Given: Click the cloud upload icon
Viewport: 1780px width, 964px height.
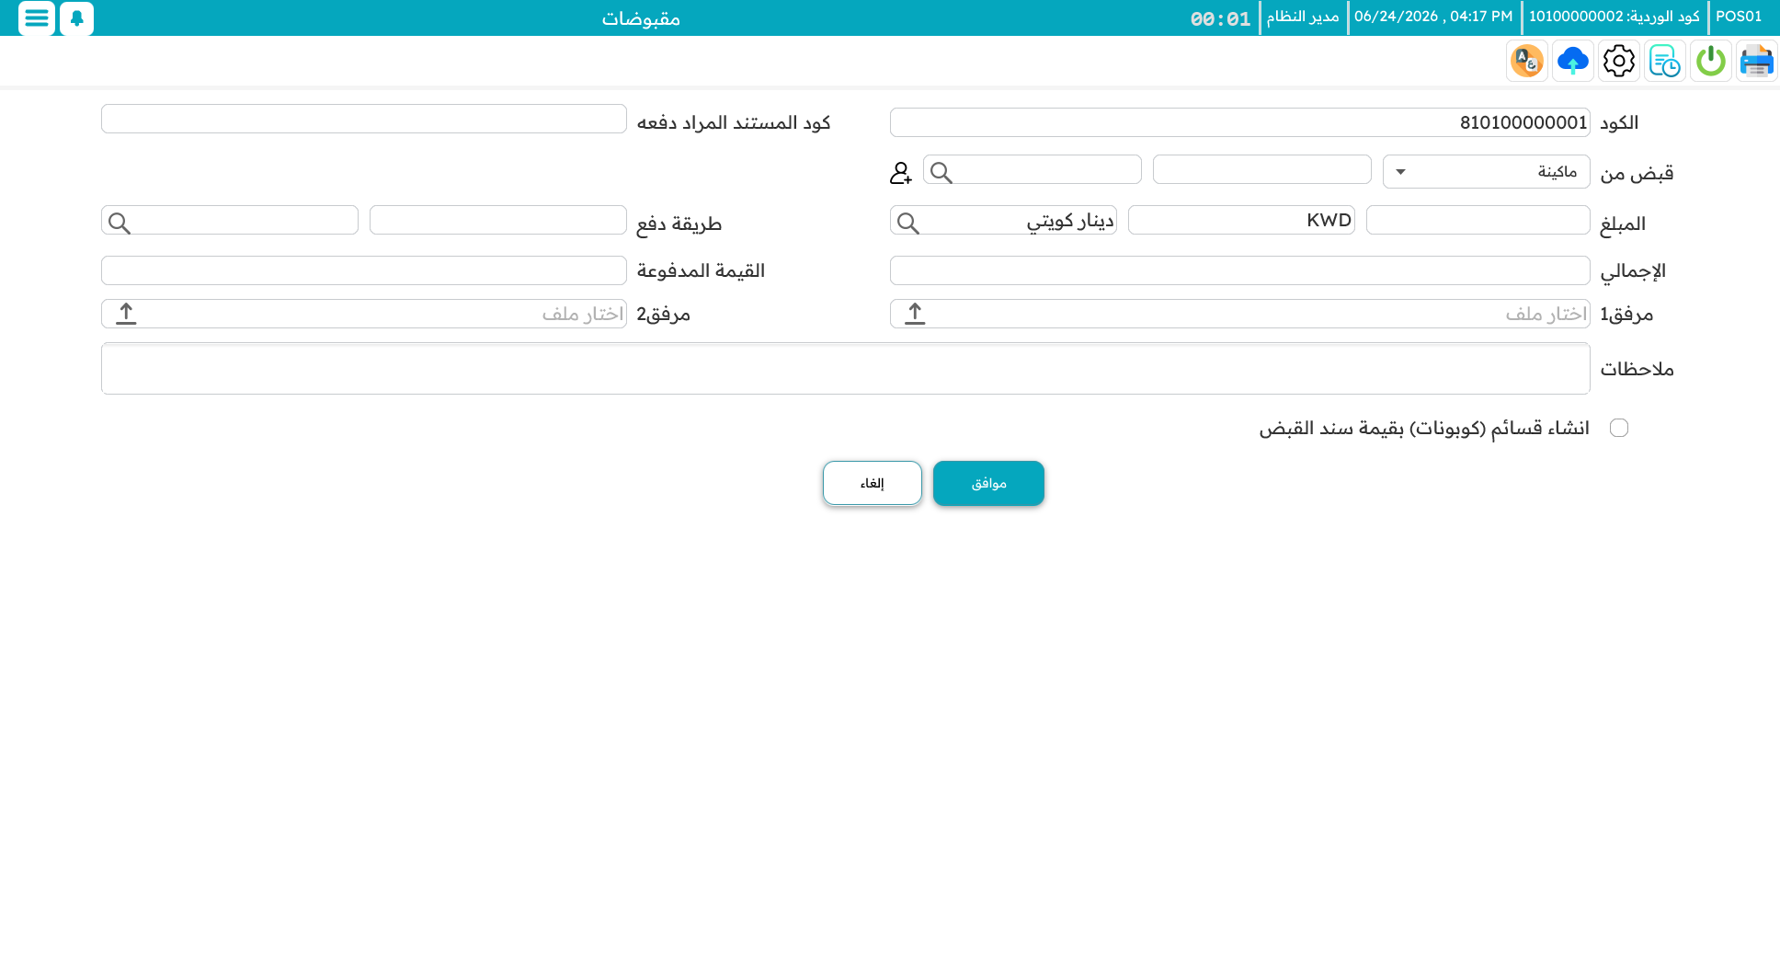Looking at the screenshot, I should click(1572, 62).
